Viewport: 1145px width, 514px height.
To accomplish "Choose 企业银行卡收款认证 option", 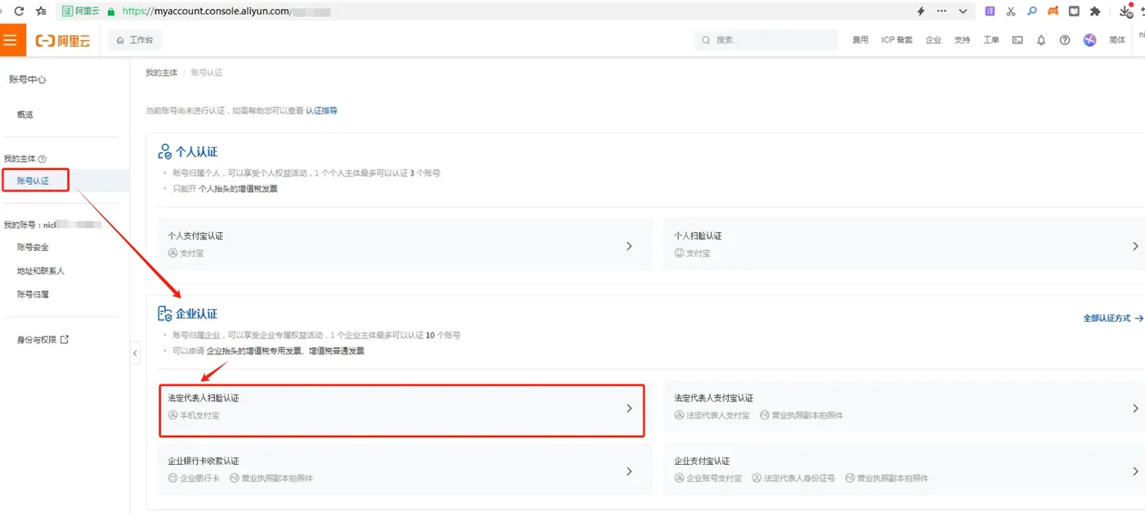I will pyautogui.click(x=405, y=469).
